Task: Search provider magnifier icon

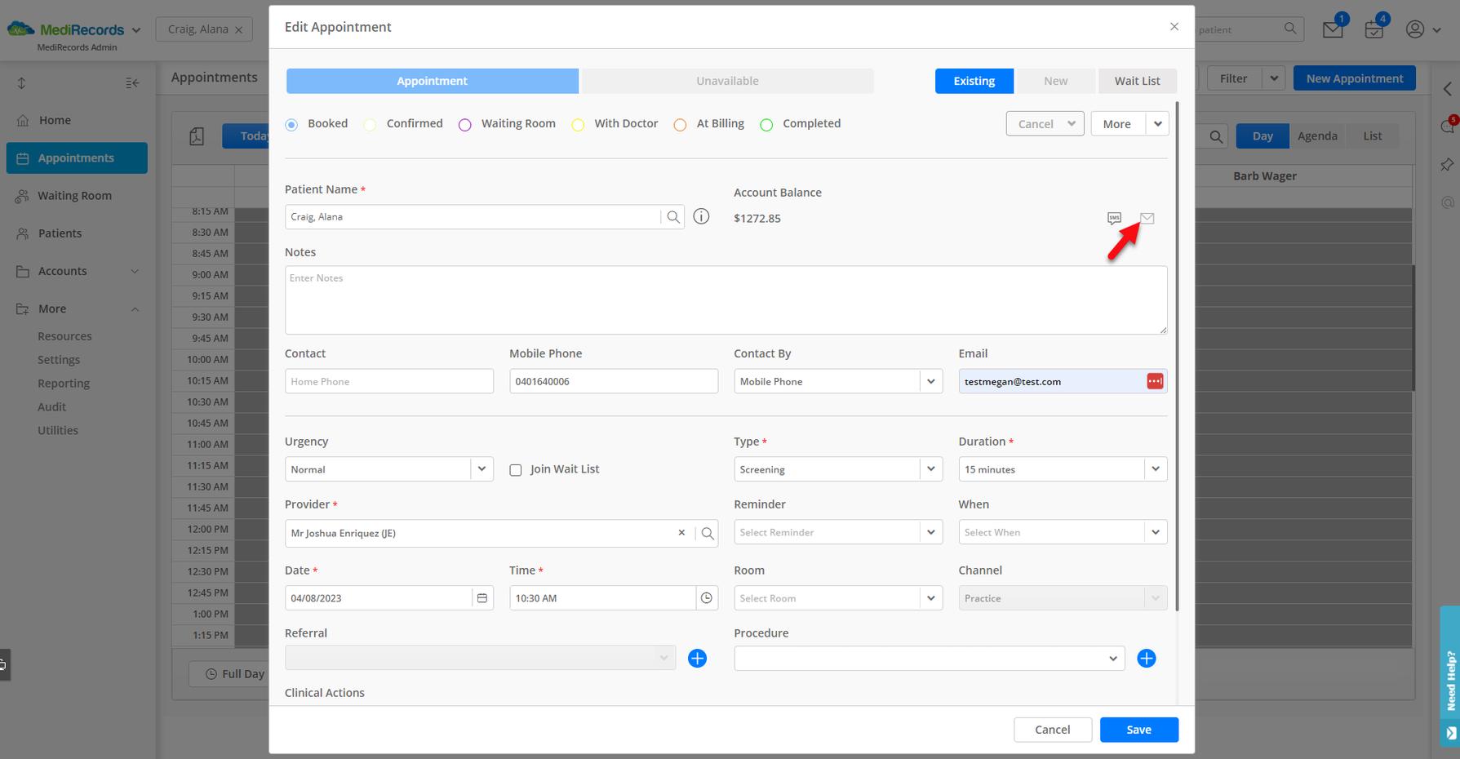Action: point(708,533)
